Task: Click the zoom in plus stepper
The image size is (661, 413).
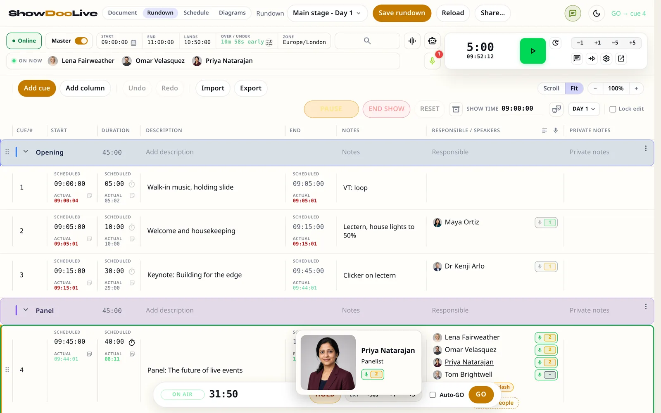Action: (x=636, y=88)
